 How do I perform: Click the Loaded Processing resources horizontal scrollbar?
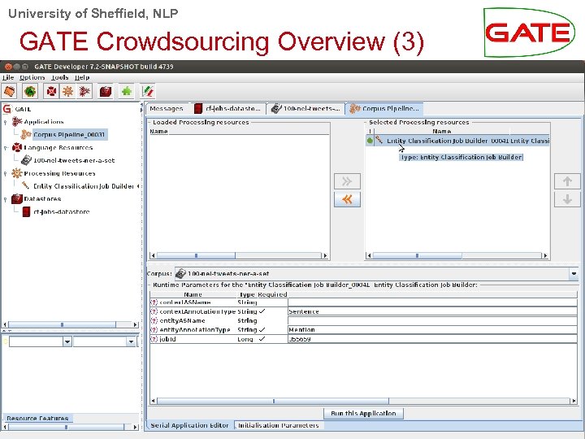tap(239, 256)
